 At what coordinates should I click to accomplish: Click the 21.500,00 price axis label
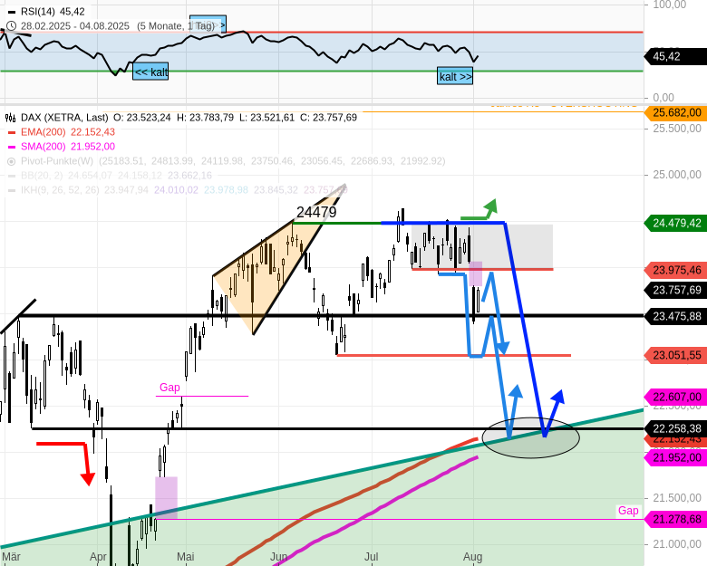pos(677,498)
